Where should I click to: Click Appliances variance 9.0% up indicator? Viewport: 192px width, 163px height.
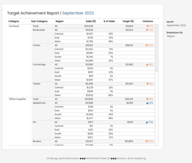click(x=150, y=103)
